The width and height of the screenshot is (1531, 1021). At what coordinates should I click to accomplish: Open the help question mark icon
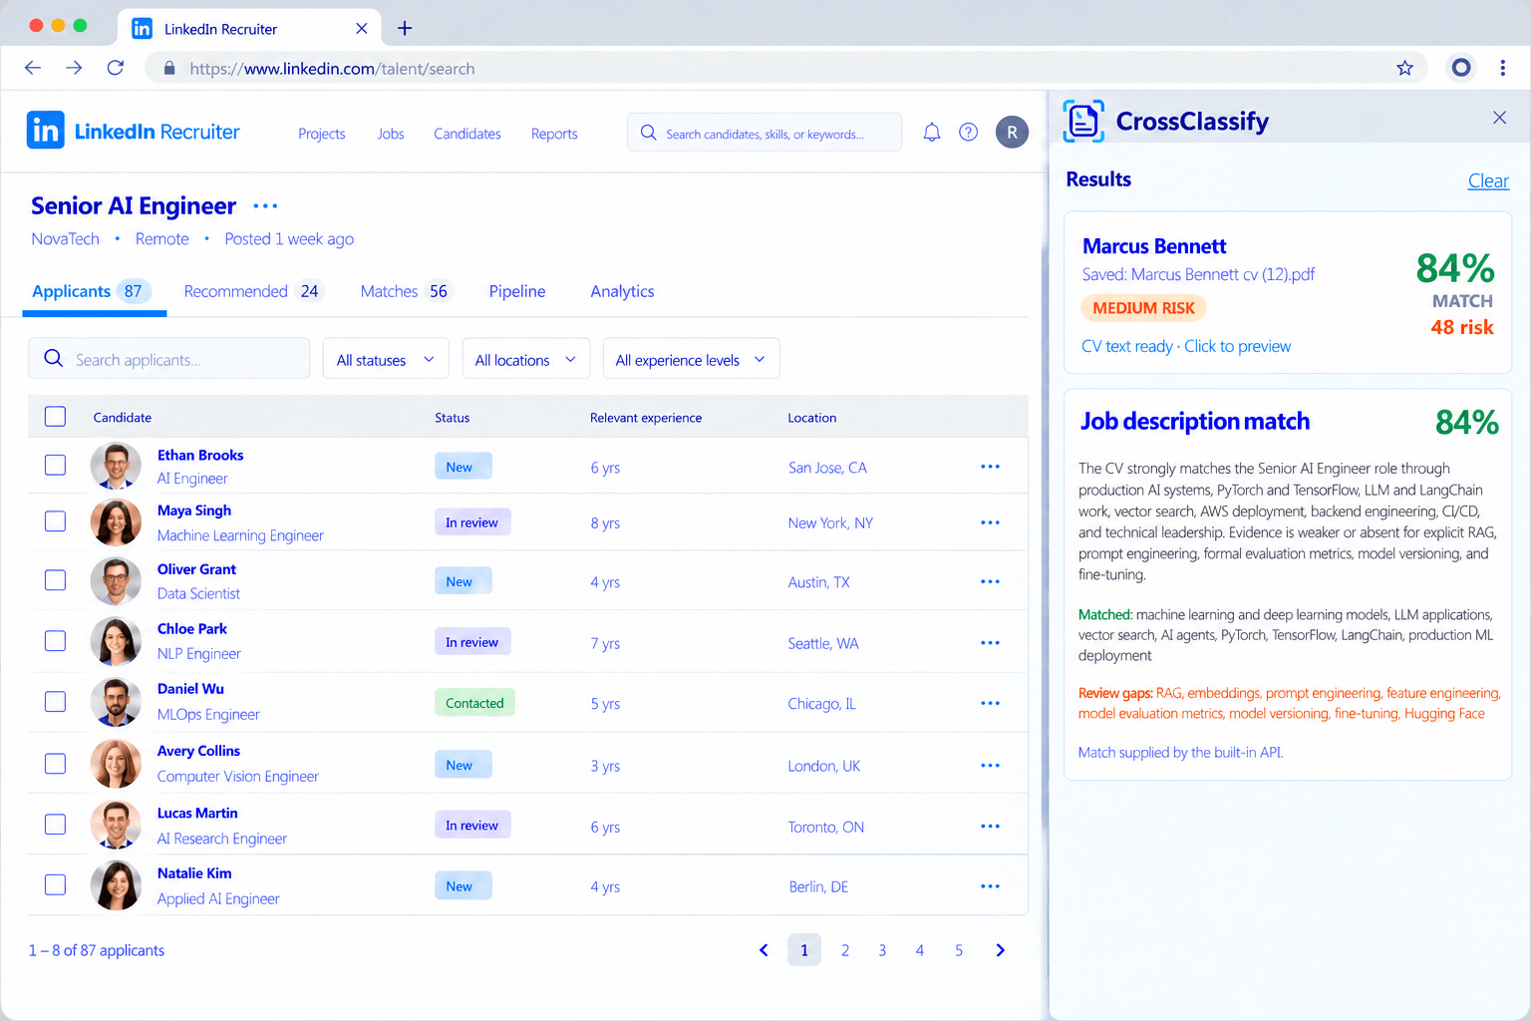coord(968,132)
